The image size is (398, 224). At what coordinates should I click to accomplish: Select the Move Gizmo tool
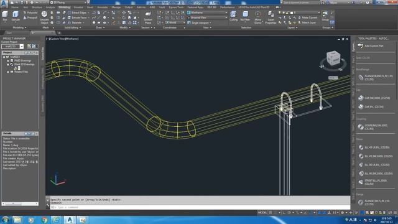pyautogui.click(x=257, y=17)
